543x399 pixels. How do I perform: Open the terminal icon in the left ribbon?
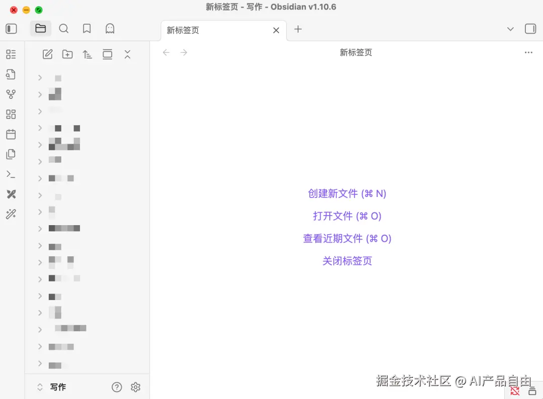pos(12,174)
